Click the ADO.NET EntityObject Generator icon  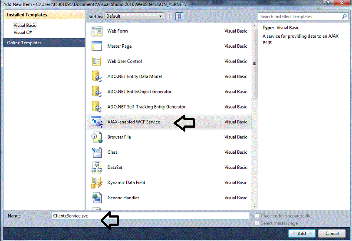coord(97,92)
